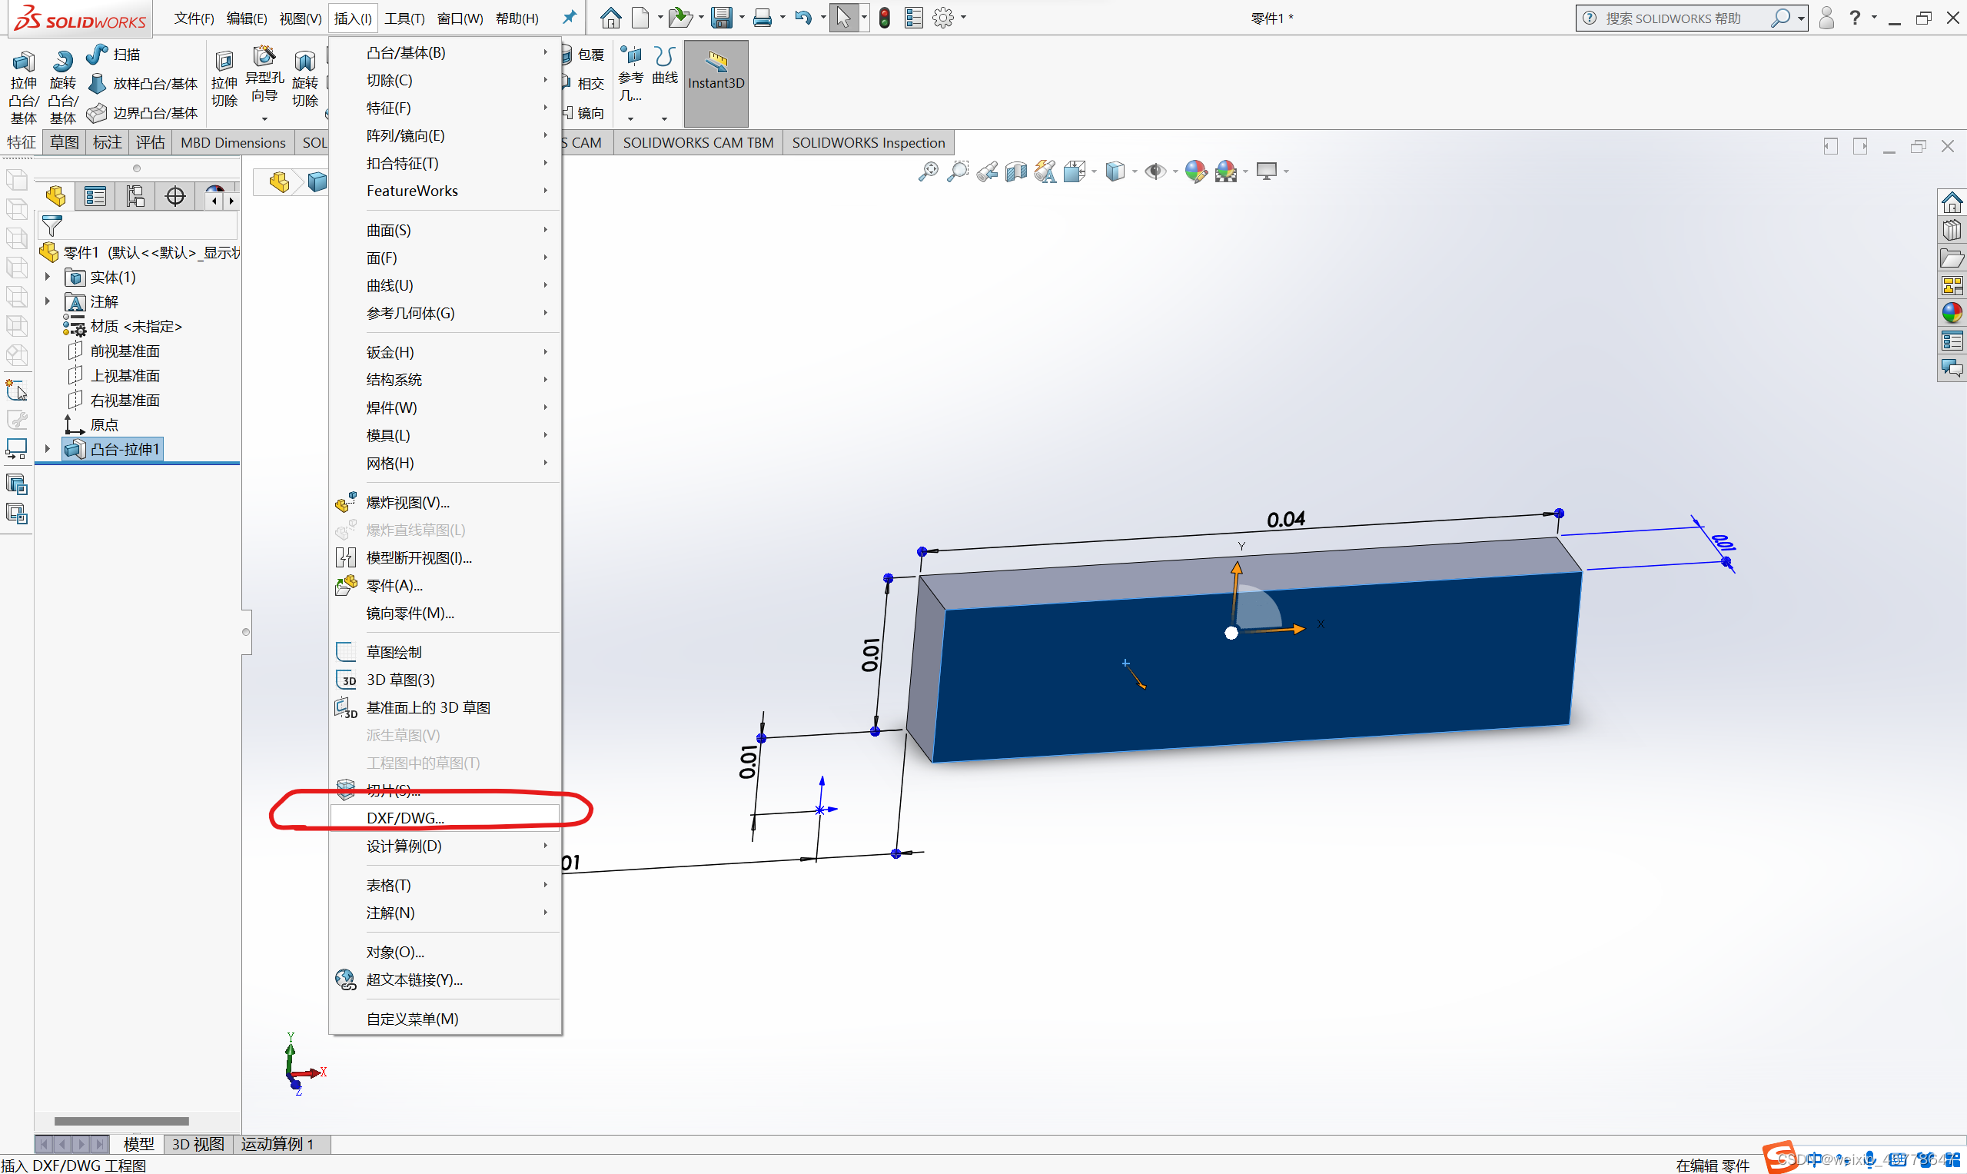Switch to the 草图 ribbon tab
1967x1174 pixels.
[x=64, y=142]
